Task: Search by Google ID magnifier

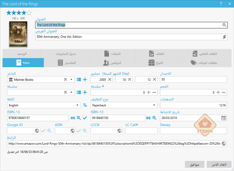Action: click(49, 131)
